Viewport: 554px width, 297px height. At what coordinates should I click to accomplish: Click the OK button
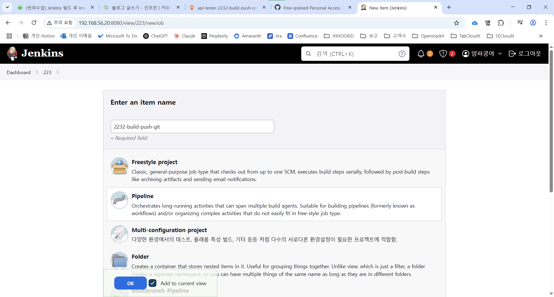[130, 283]
